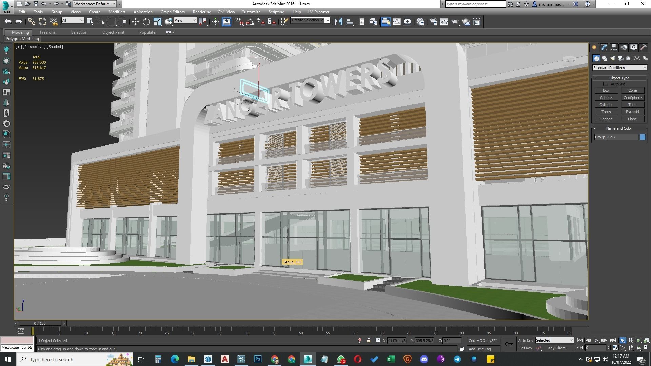Open Key Filters dialog button
Viewport: 651px width, 366px height.
(x=558, y=348)
